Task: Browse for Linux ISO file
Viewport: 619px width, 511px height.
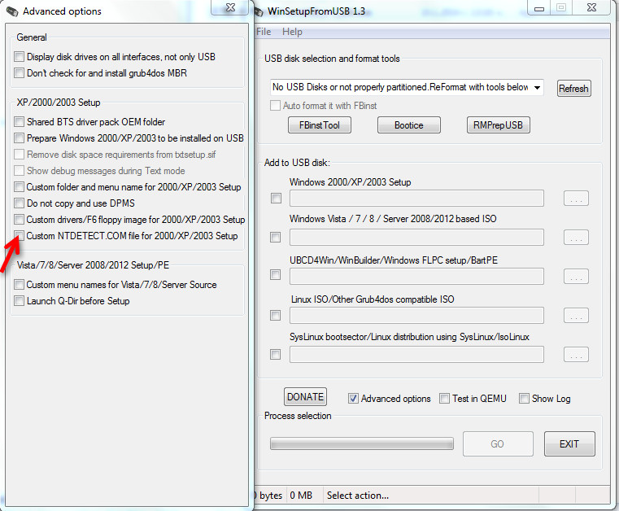Action: click(576, 316)
